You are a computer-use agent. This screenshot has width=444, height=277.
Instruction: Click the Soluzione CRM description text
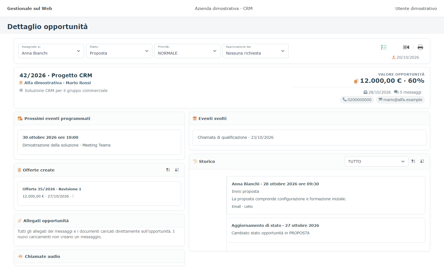66,91
